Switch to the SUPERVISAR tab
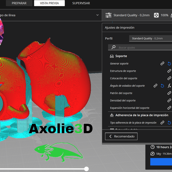 point(81,3)
